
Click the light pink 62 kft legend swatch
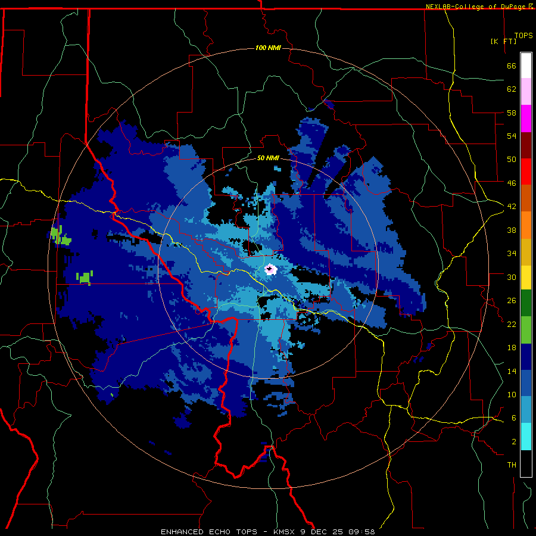click(x=526, y=91)
